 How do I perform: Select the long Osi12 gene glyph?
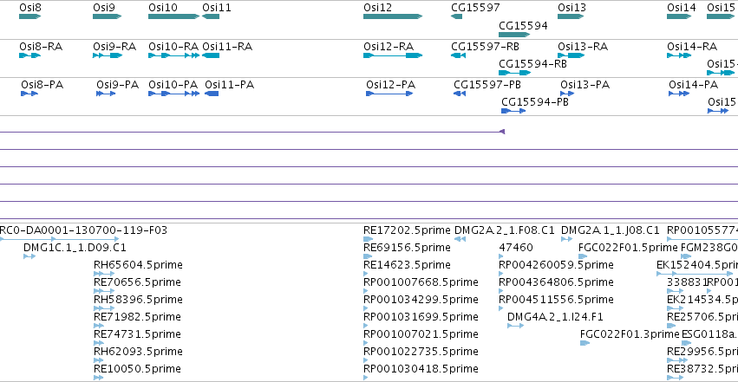click(393, 16)
